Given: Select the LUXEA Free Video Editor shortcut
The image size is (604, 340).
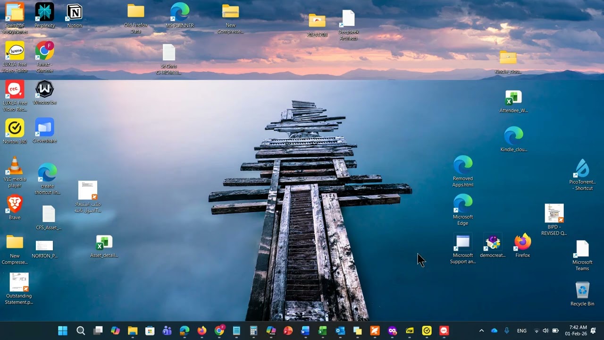Looking at the screenshot, I should pos(15,57).
